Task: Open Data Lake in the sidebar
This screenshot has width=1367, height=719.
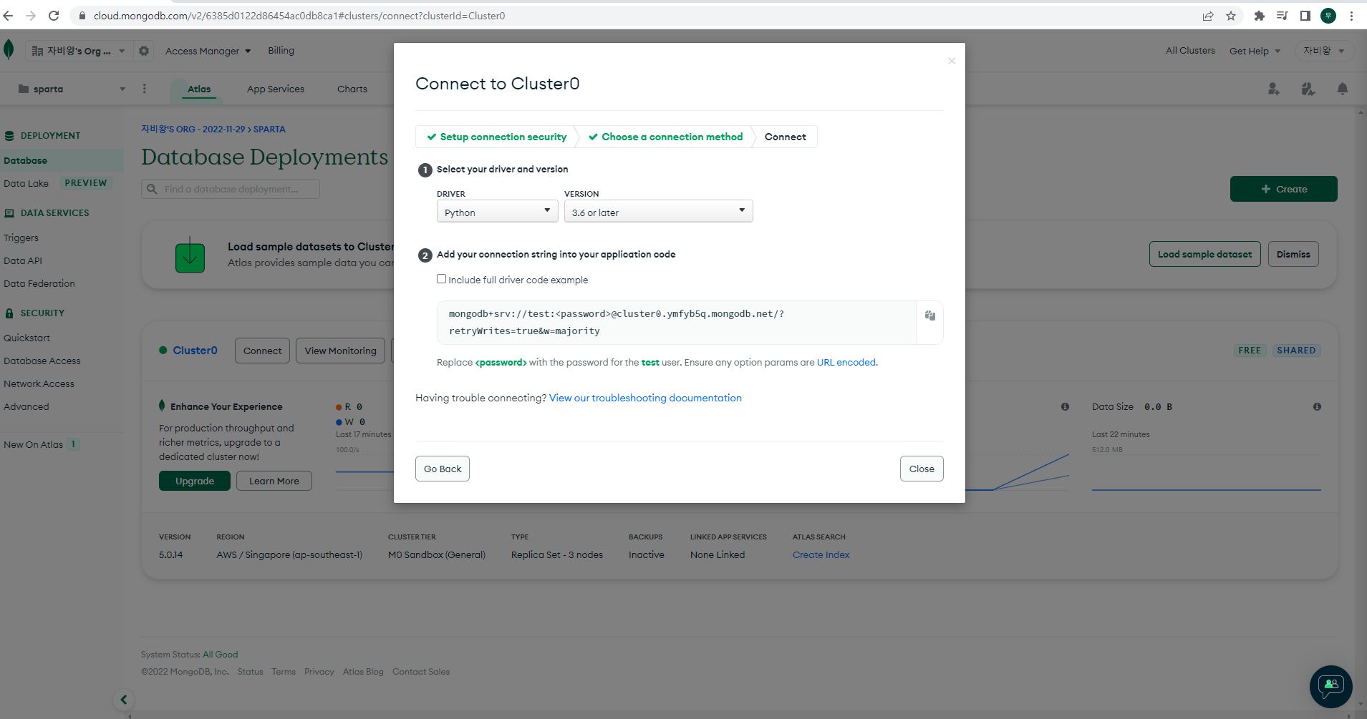Action: point(26,183)
